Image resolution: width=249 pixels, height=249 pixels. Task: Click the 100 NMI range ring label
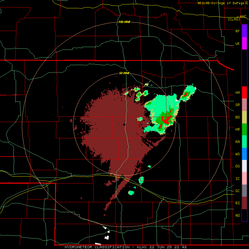(x=124, y=22)
